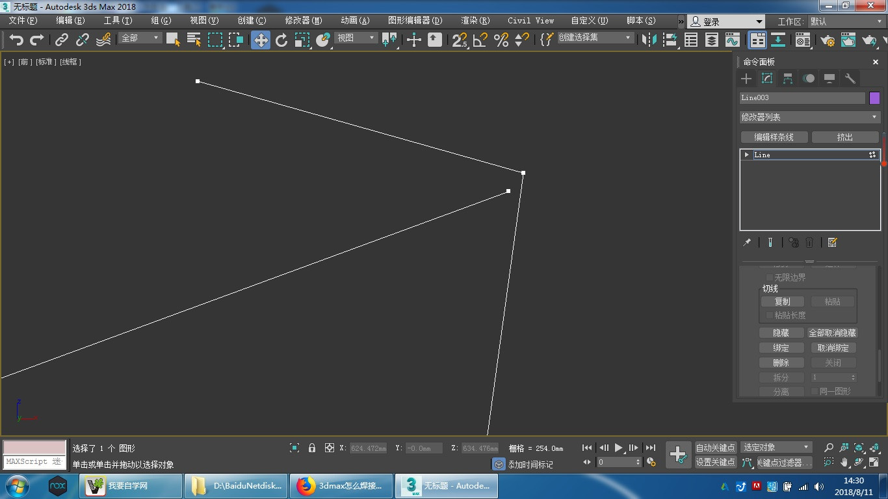Select the Link tool icon
Viewport: 888px width, 499px height.
click(x=62, y=40)
